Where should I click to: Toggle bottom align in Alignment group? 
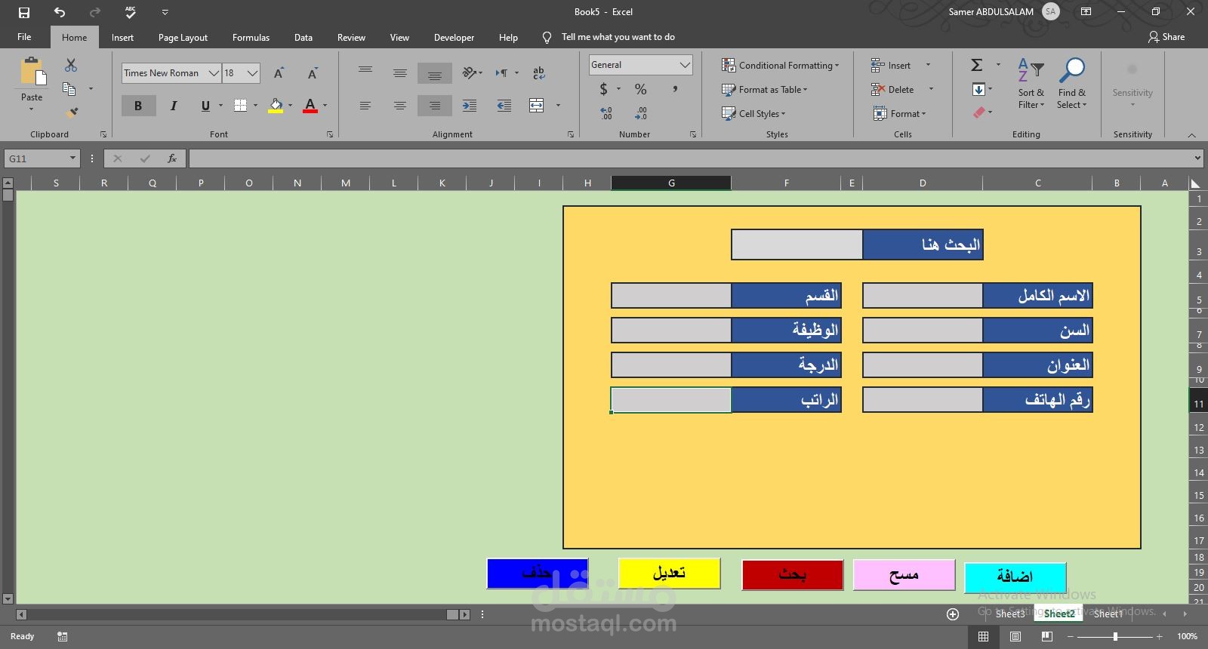click(x=435, y=73)
